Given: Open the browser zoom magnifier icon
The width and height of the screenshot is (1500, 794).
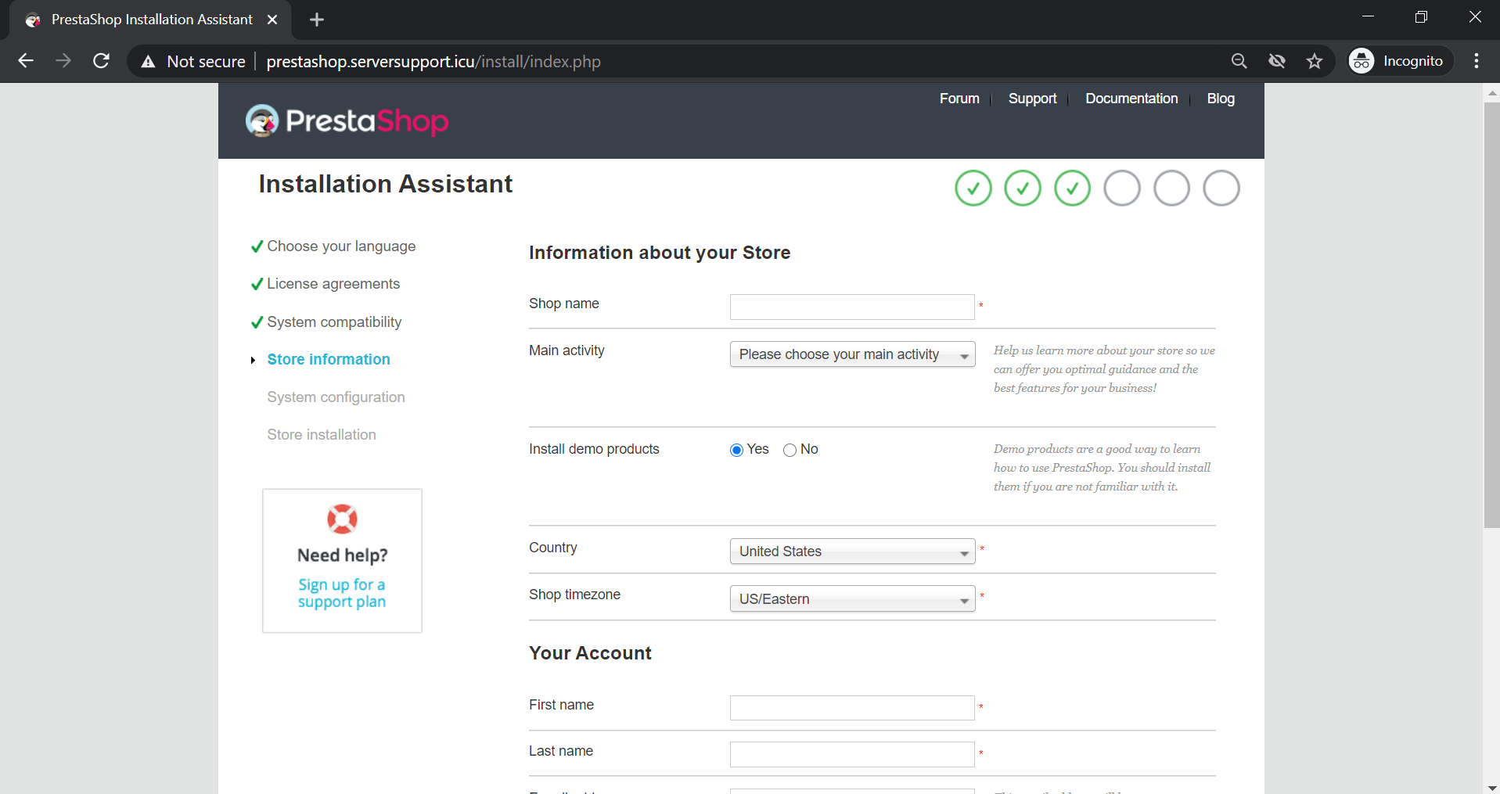Looking at the screenshot, I should (1239, 61).
